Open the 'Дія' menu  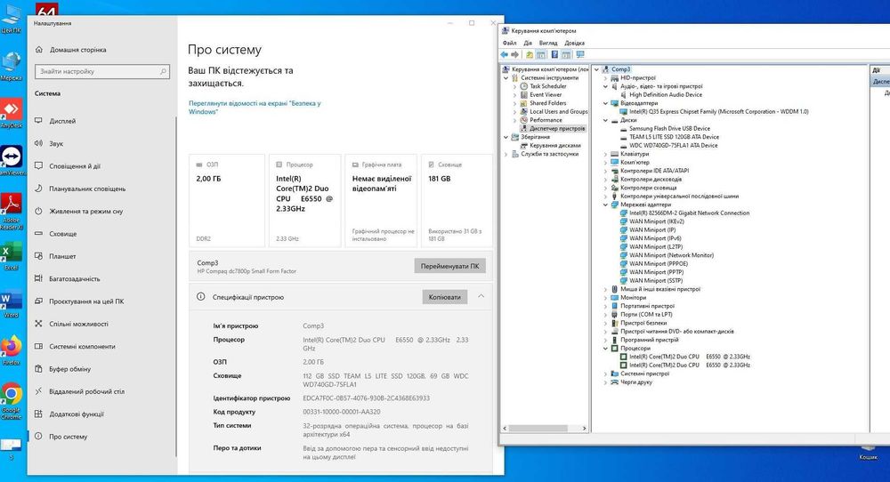click(x=528, y=43)
